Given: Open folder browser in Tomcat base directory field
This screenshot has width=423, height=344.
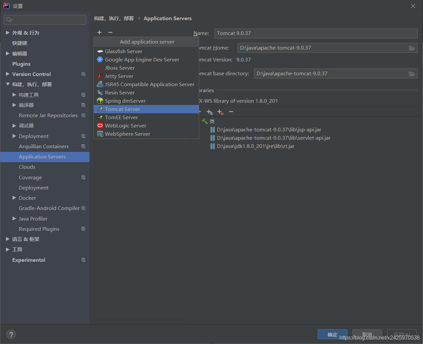Looking at the screenshot, I should pyautogui.click(x=412, y=74).
